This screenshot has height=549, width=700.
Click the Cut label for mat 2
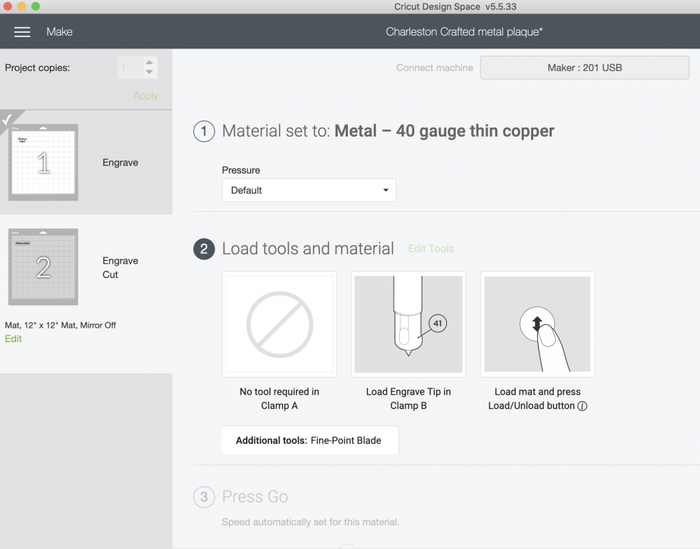tap(110, 274)
